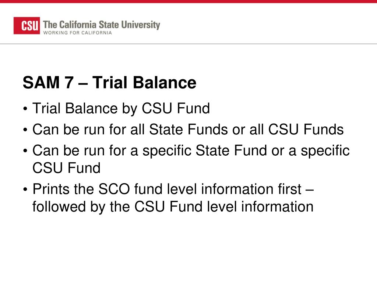This screenshot has width=377, height=282.
Task: Click the red bar at slide top
Action: click(188, 1)
